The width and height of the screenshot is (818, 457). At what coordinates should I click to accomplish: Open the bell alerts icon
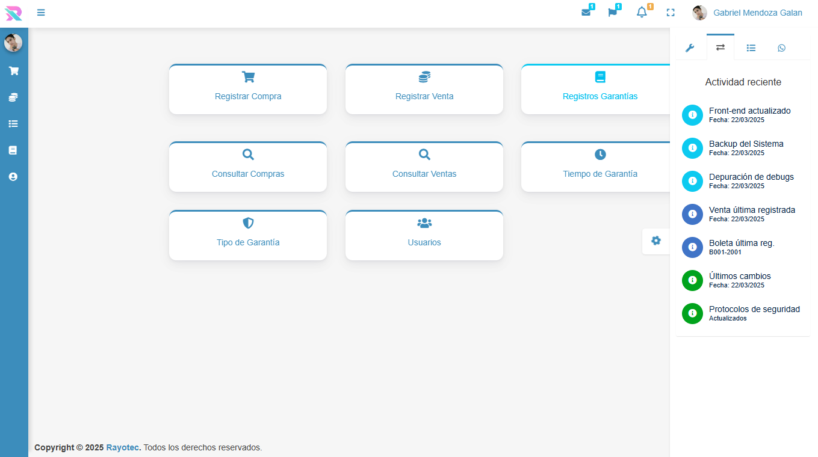point(642,13)
